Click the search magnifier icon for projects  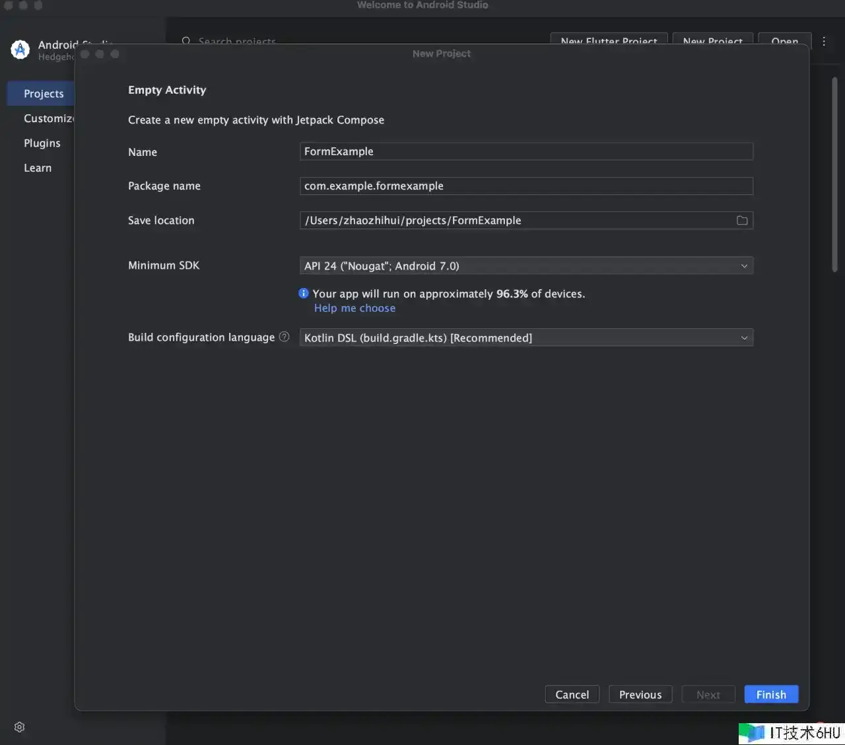[186, 41]
